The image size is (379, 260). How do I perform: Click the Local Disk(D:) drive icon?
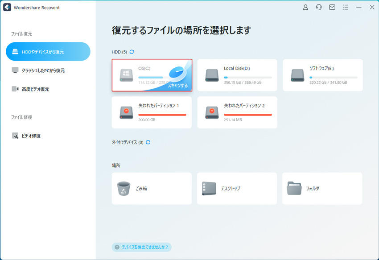pos(212,75)
